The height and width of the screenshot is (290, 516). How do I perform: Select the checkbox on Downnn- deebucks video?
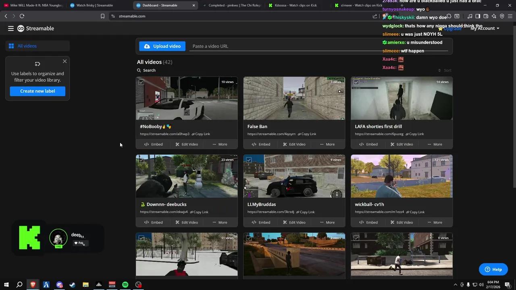click(141, 160)
